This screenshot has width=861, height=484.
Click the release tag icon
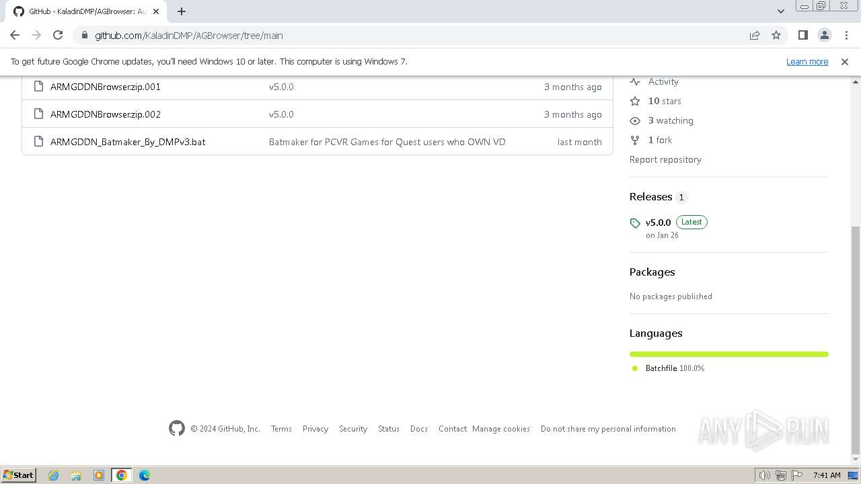click(x=635, y=223)
